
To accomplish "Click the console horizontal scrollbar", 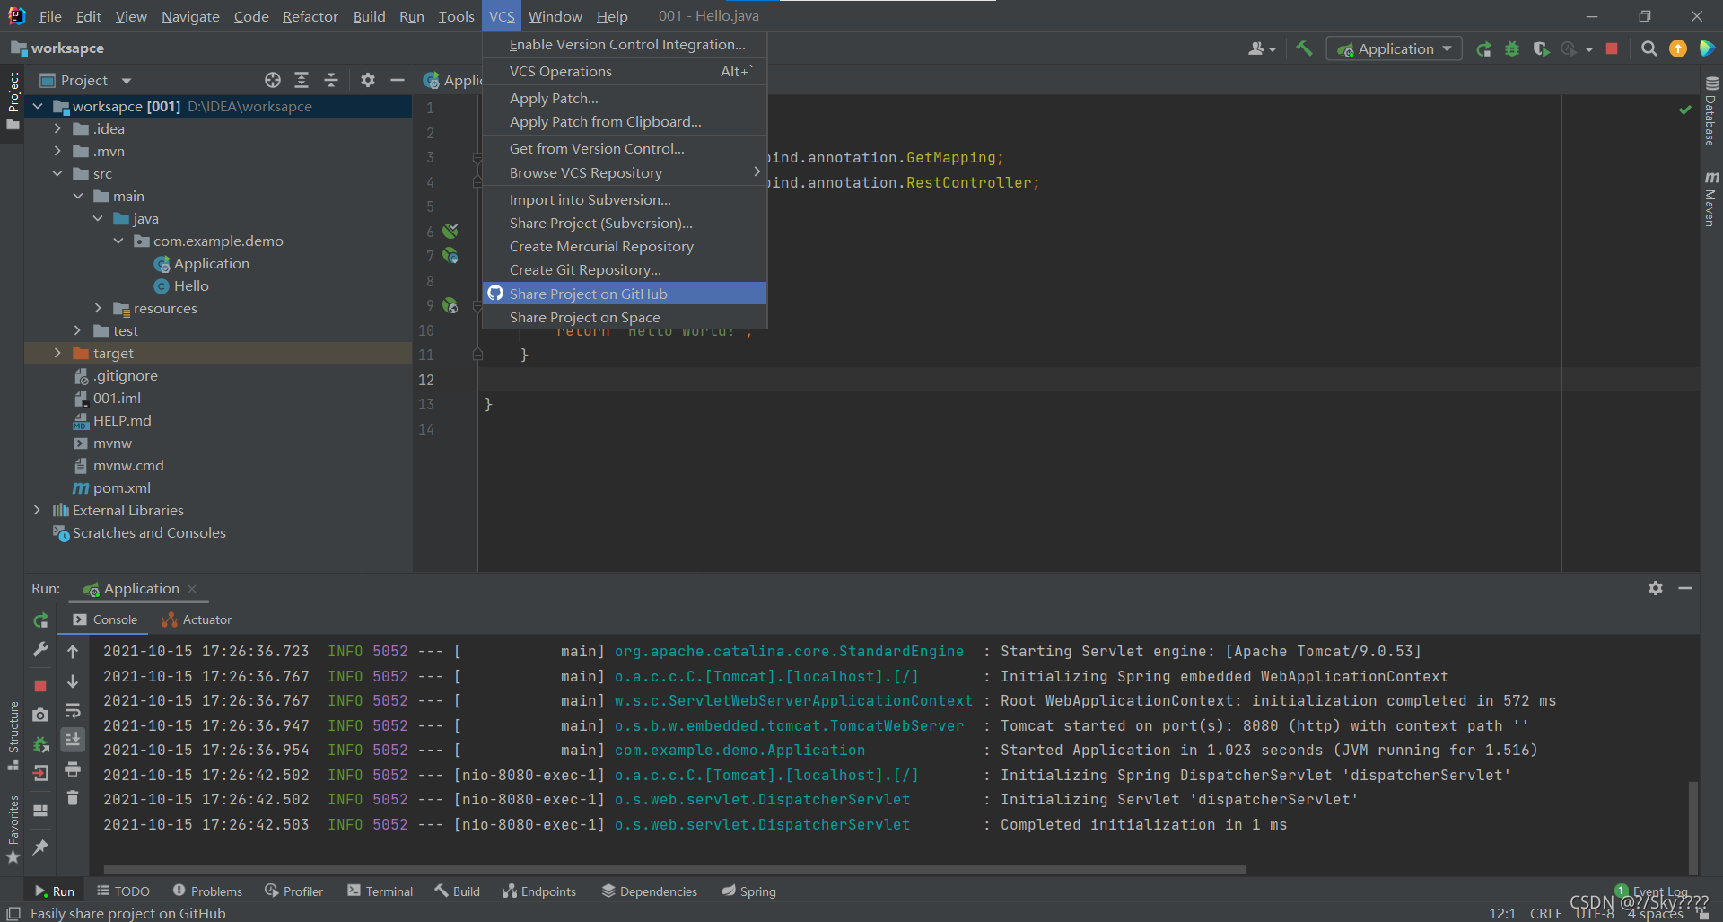I will tap(674, 870).
